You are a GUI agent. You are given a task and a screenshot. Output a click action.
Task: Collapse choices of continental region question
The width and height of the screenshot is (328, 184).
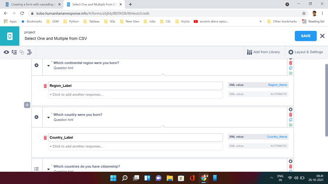(48, 66)
